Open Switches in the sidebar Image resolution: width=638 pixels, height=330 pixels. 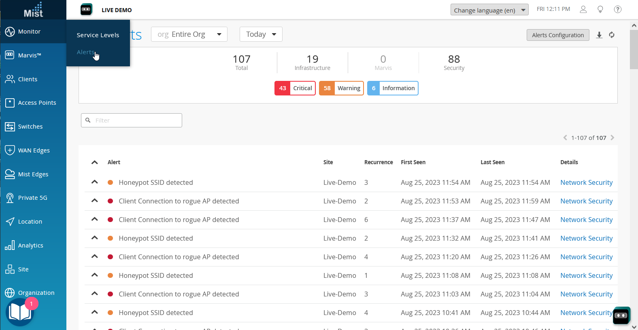click(x=30, y=127)
